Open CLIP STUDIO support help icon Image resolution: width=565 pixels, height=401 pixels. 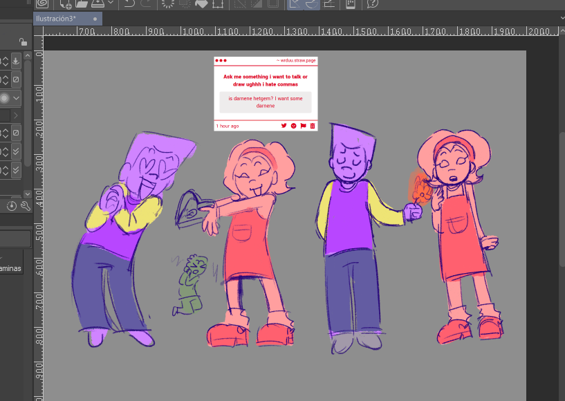pyautogui.click(x=373, y=3)
